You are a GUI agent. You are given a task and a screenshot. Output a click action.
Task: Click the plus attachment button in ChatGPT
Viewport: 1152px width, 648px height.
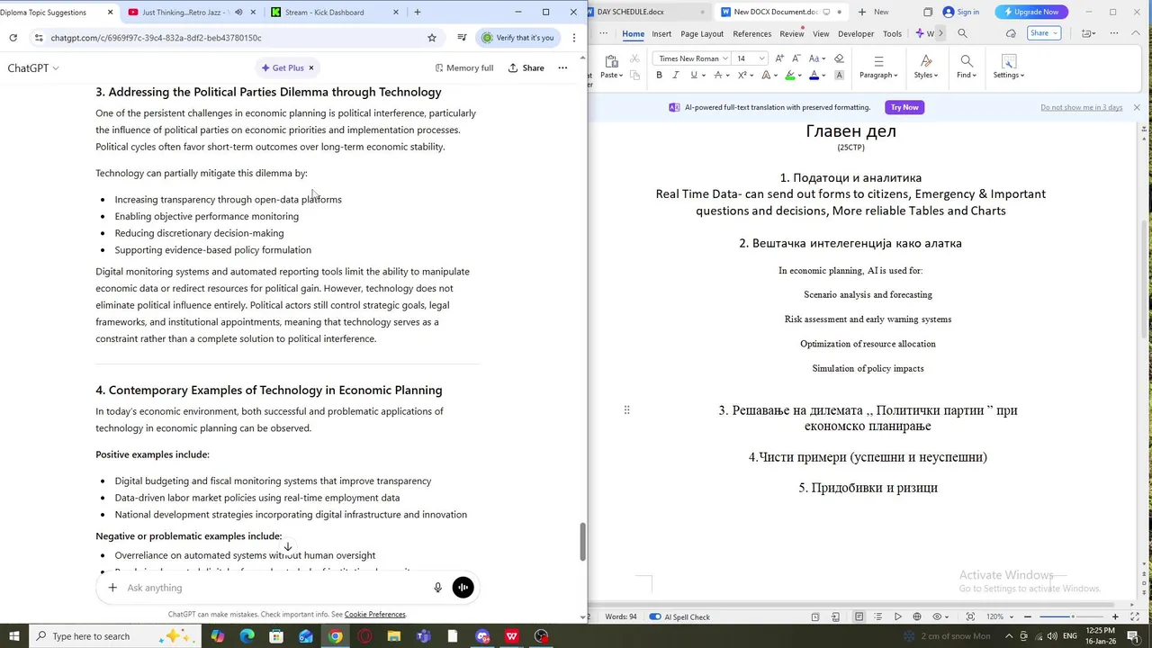click(112, 588)
